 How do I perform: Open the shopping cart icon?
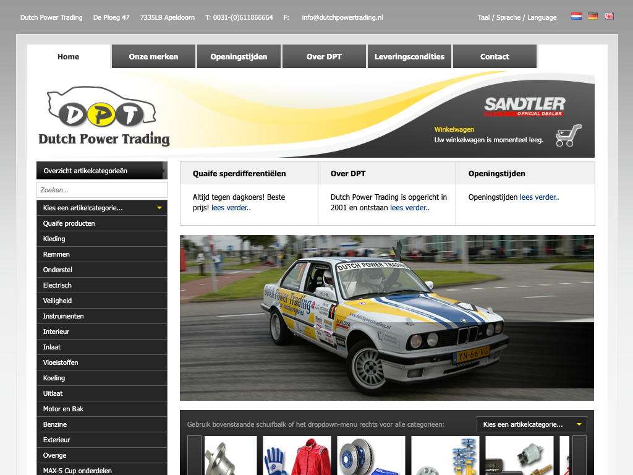(x=568, y=135)
